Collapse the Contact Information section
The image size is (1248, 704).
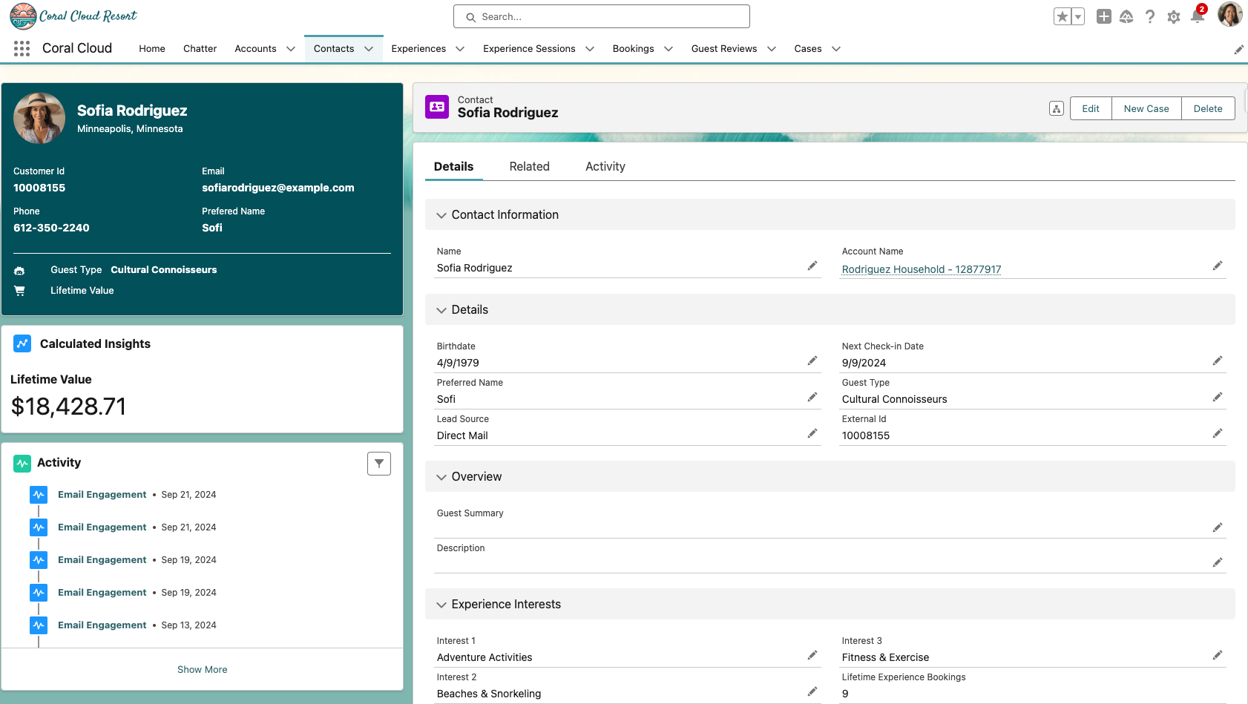pos(441,215)
